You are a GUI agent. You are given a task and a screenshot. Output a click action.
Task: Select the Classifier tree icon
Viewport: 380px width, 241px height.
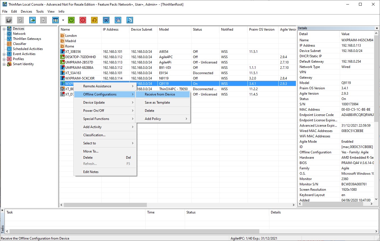coord(9,44)
